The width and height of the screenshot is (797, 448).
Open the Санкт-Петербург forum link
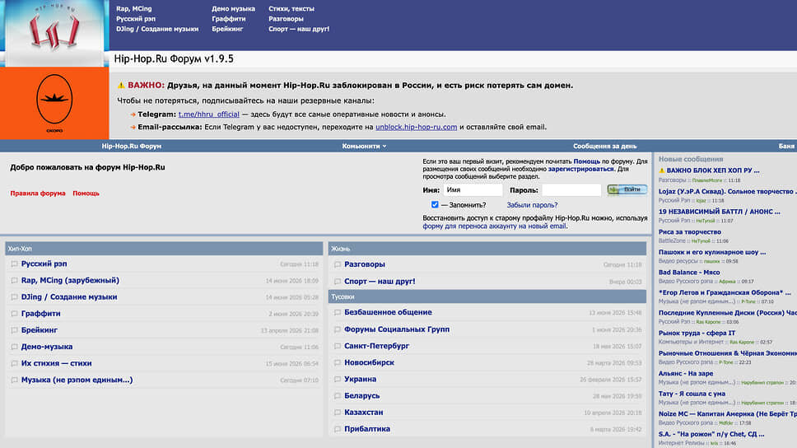(376, 346)
